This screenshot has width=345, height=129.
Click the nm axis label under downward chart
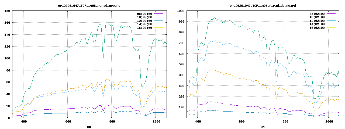tap(263, 126)
